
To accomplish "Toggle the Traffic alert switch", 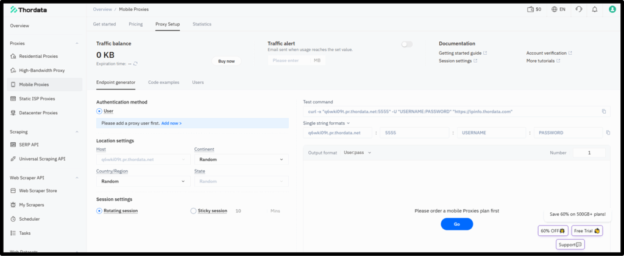I will click(406, 44).
